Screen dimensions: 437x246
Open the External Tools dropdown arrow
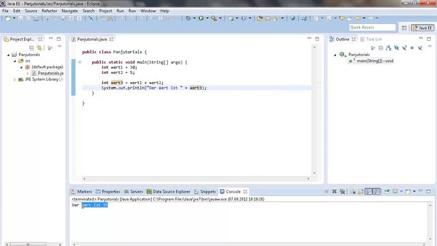220,18
